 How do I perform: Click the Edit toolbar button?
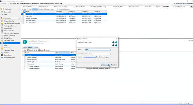35,9
